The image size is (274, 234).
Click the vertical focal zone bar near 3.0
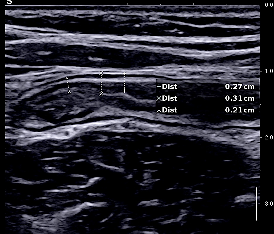[256, 204]
